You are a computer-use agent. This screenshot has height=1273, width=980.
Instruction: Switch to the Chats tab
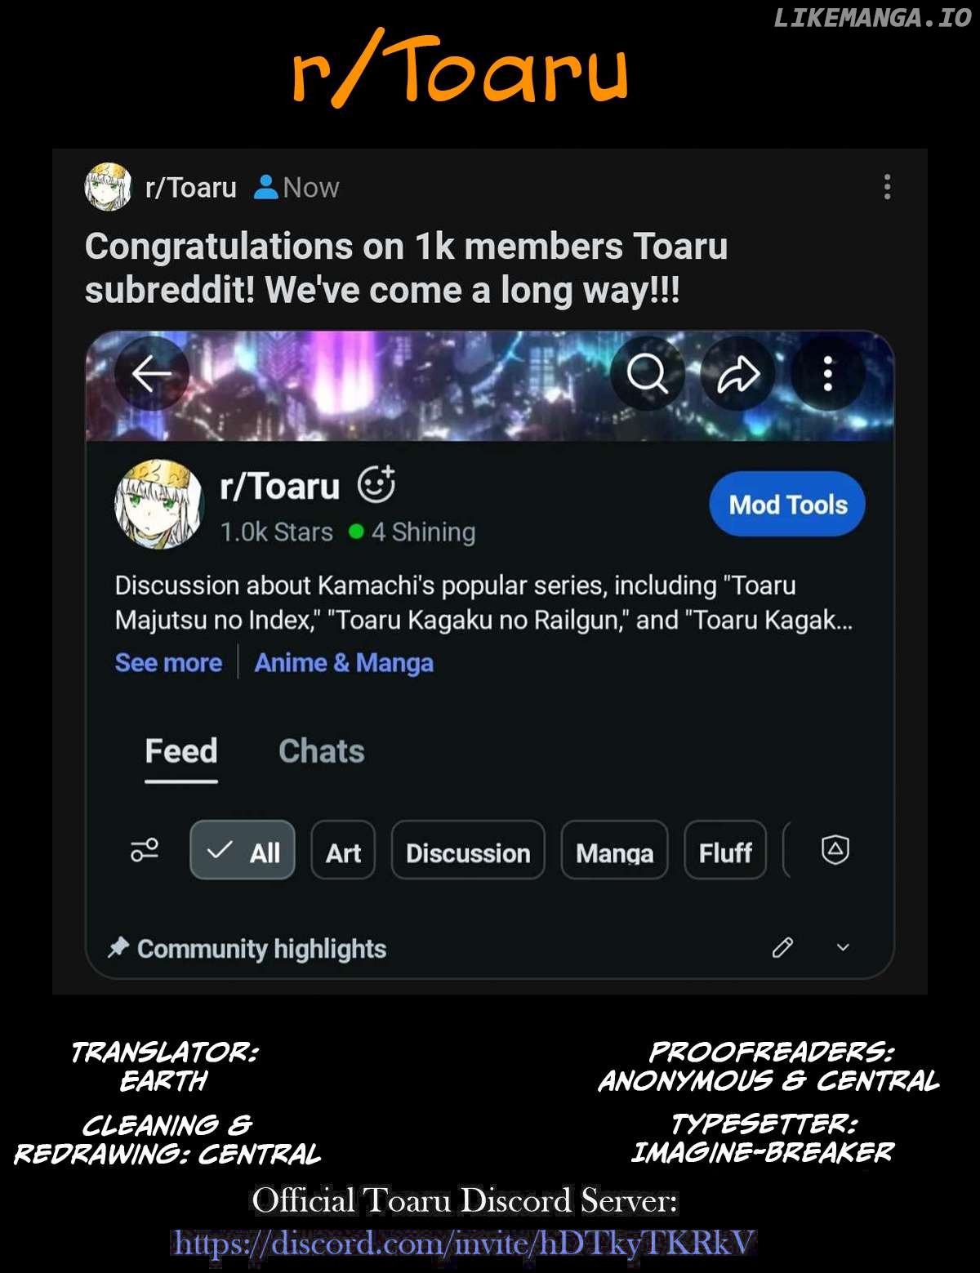[x=322, y=751]
